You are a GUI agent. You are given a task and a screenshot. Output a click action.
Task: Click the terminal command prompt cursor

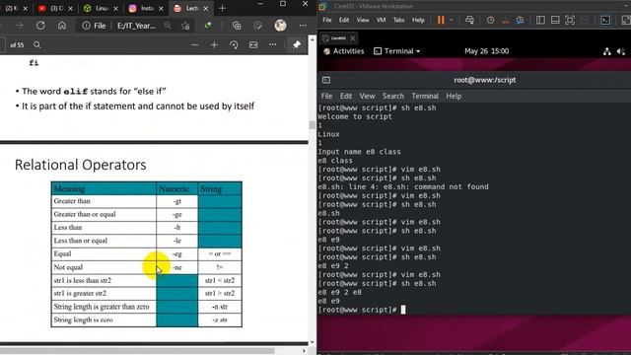[x=403, y=310]
